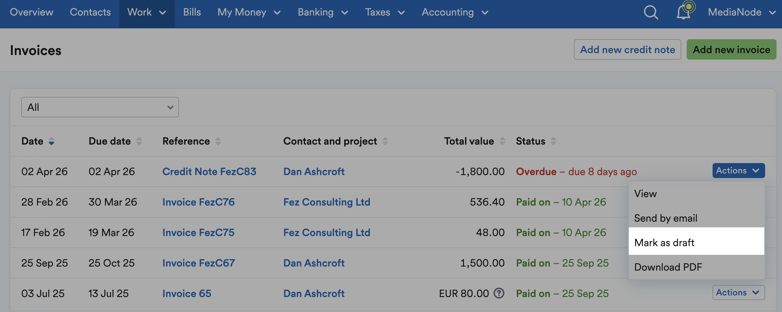Select Mark as draft option
Viewport: 782px width, 312px height.
tap(697, 242)
